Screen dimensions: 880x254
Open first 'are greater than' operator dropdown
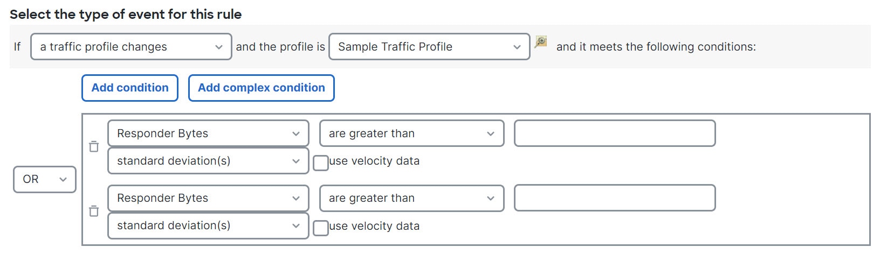point(412,133)
